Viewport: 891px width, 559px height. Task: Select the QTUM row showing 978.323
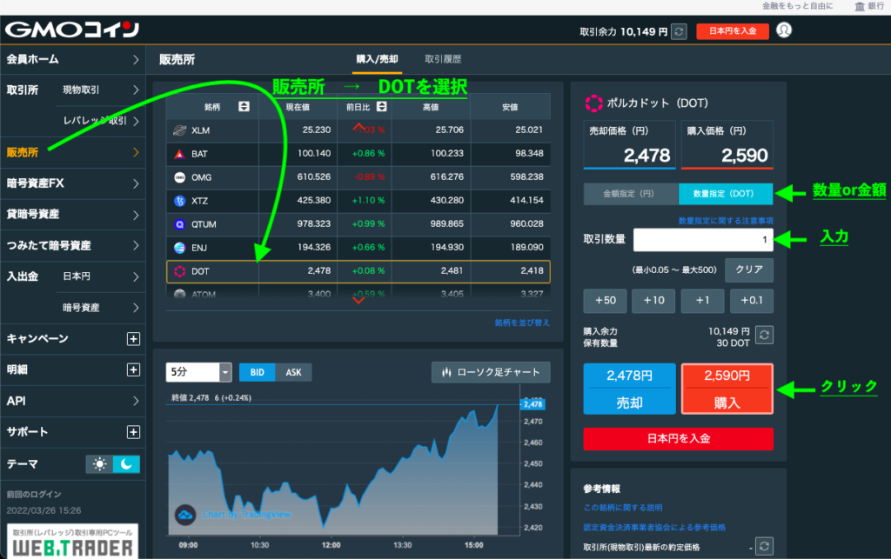coord(358,224)
